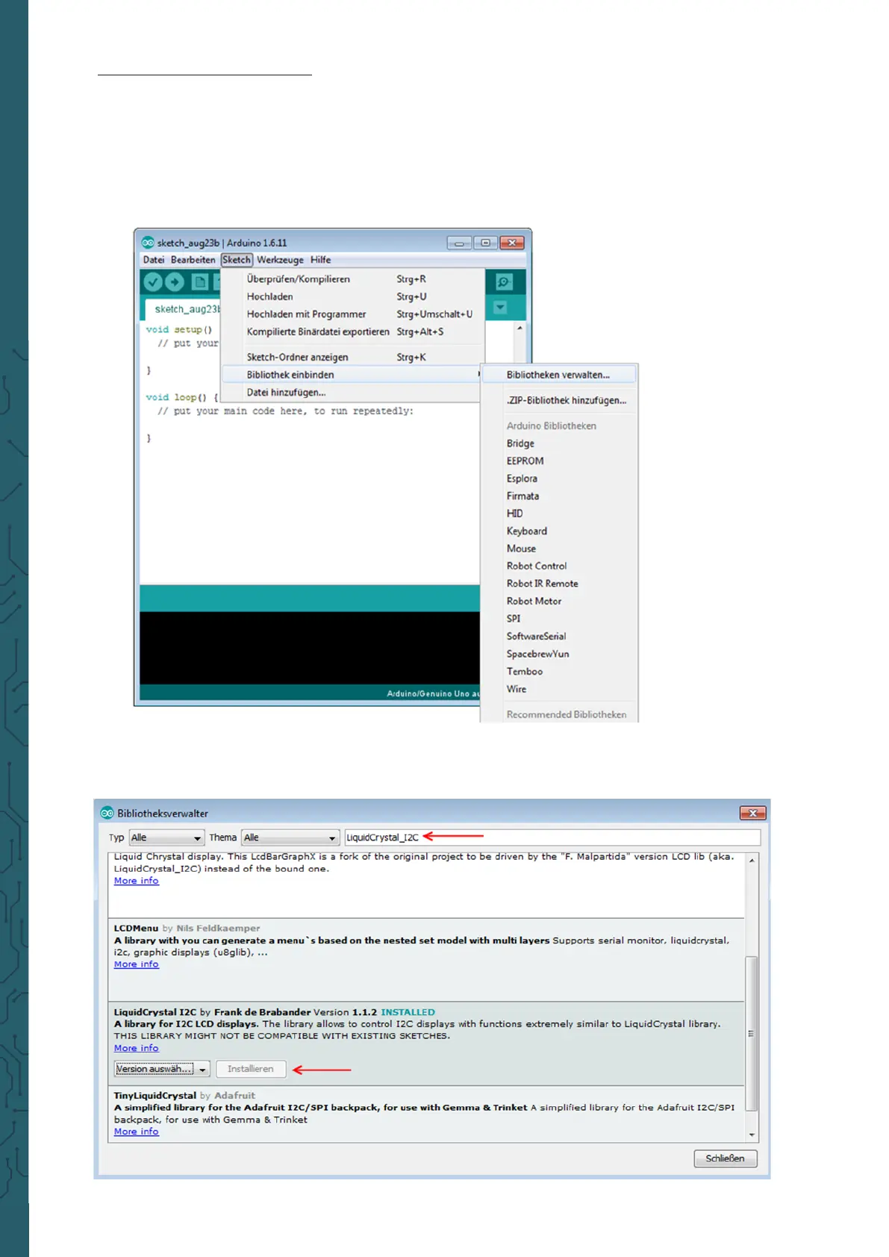889x1257 pixels.
Task: Include the Esplora library
Action: click(559, 478)
